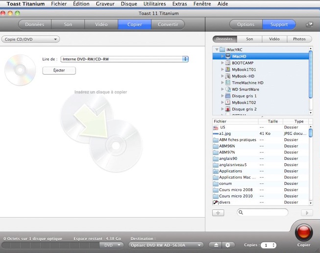Click the Éjecter button
Image resolution: width=320 pixels, height=253 pixels.
pyautogui.click(x=59, y=71)
